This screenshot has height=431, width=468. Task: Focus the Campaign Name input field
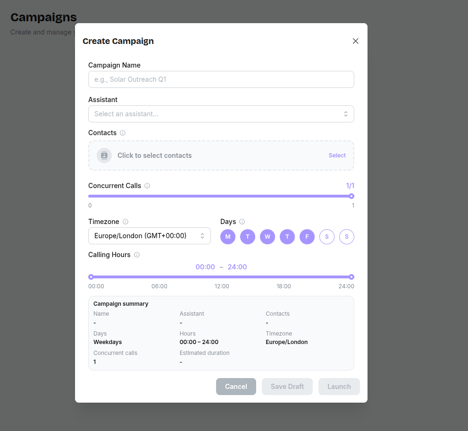pos(221,79)
